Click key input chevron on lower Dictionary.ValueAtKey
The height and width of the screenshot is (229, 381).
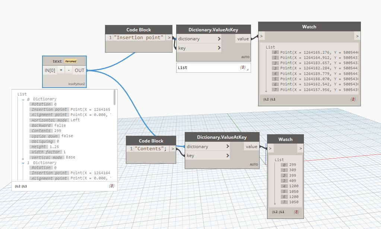(228, 156)
